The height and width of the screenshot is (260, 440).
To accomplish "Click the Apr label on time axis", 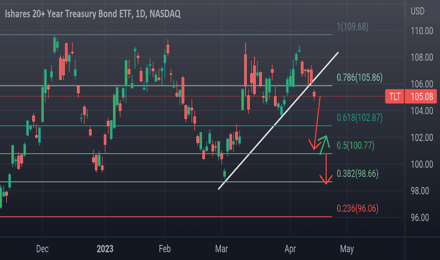I will pyautogui.click(x=290, y=249).
